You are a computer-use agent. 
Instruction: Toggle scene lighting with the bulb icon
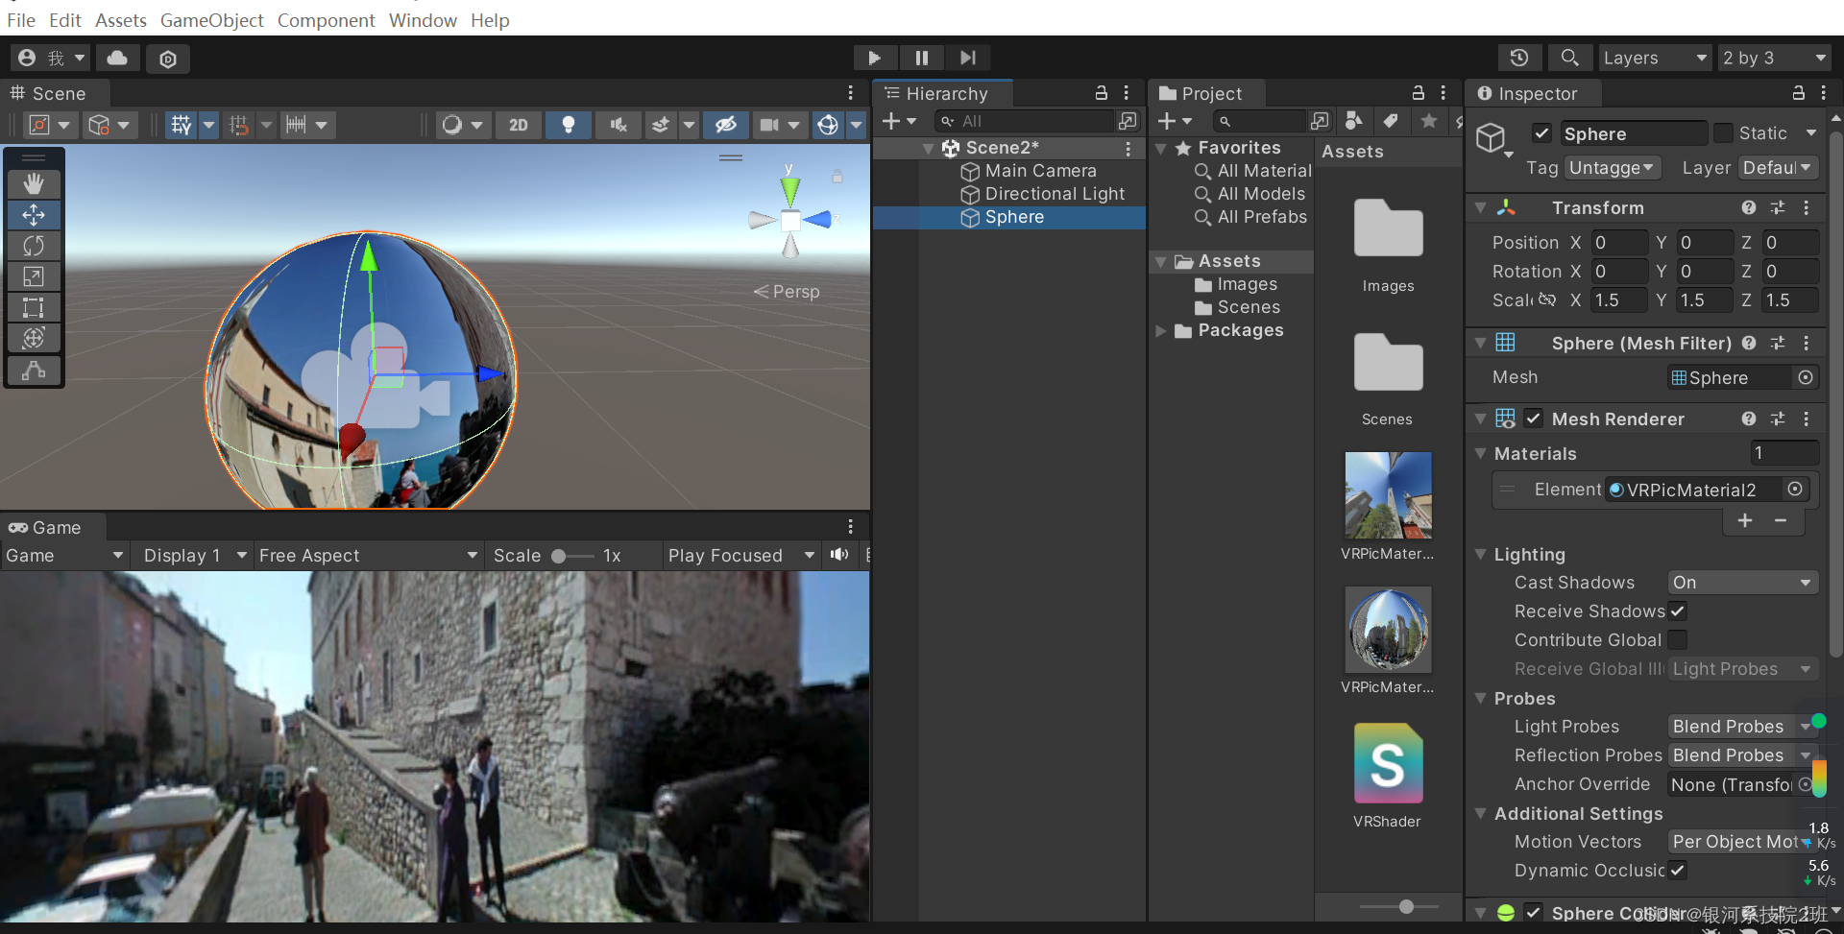coord(568,124)
